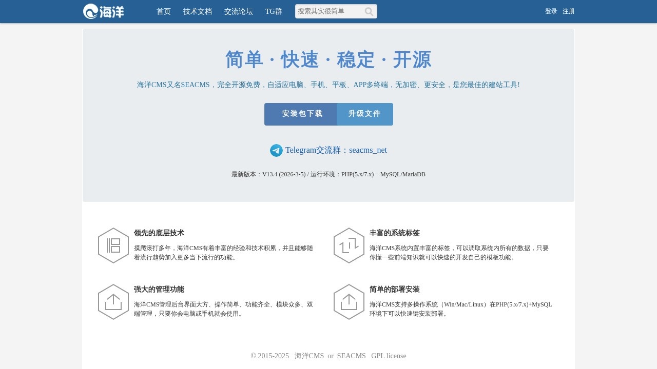Screen dimensions: 657x369
Task: Click the 海洋CMS footer link
Action: coord(309,356)
